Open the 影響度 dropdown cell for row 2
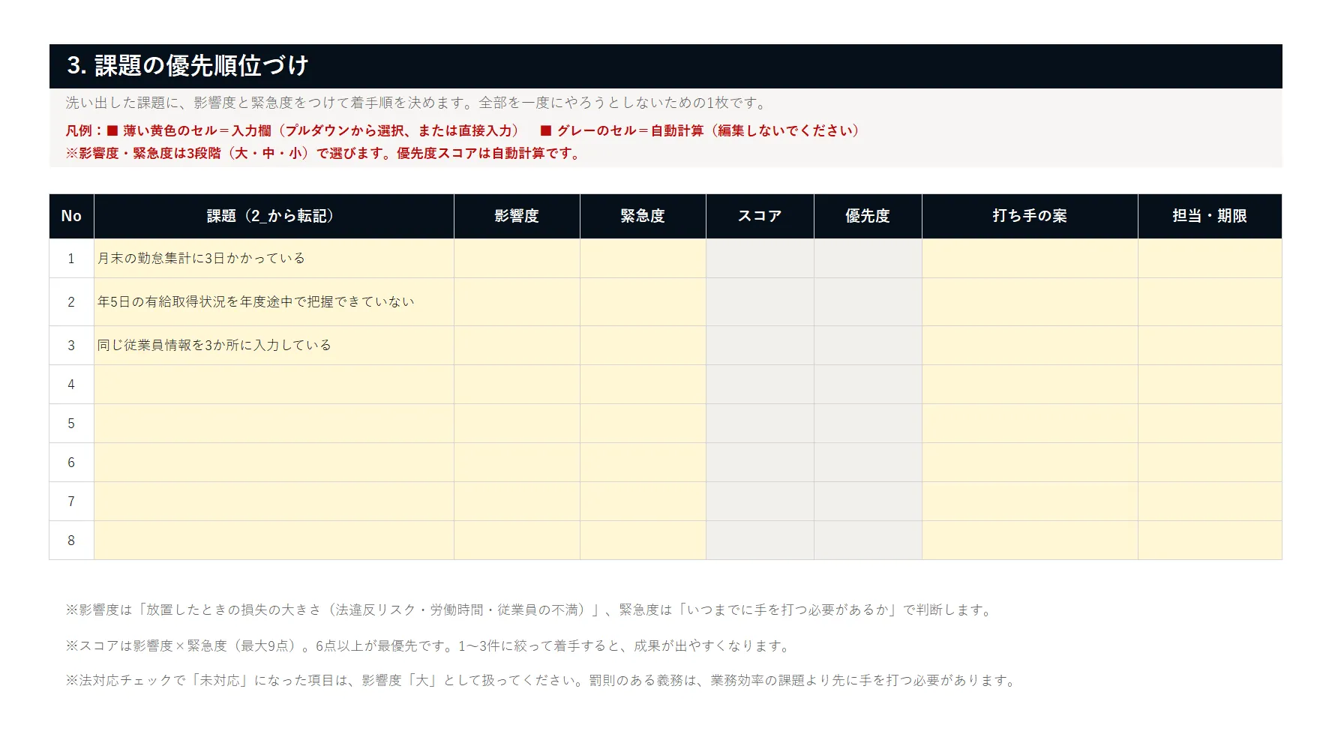The image size is (1332, 749). coord(517,302)
